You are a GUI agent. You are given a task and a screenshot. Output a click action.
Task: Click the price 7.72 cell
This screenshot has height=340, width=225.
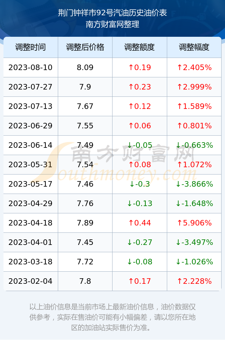(x=85, y=262)
